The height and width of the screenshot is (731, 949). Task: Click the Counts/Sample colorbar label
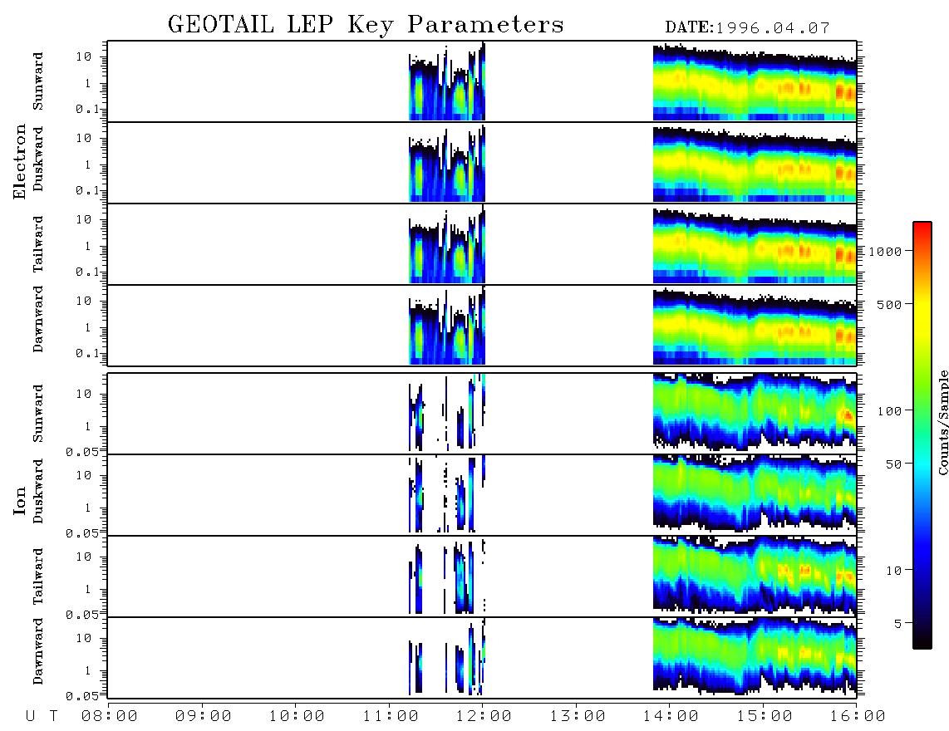pyautogui.click(x=942, y=423)
